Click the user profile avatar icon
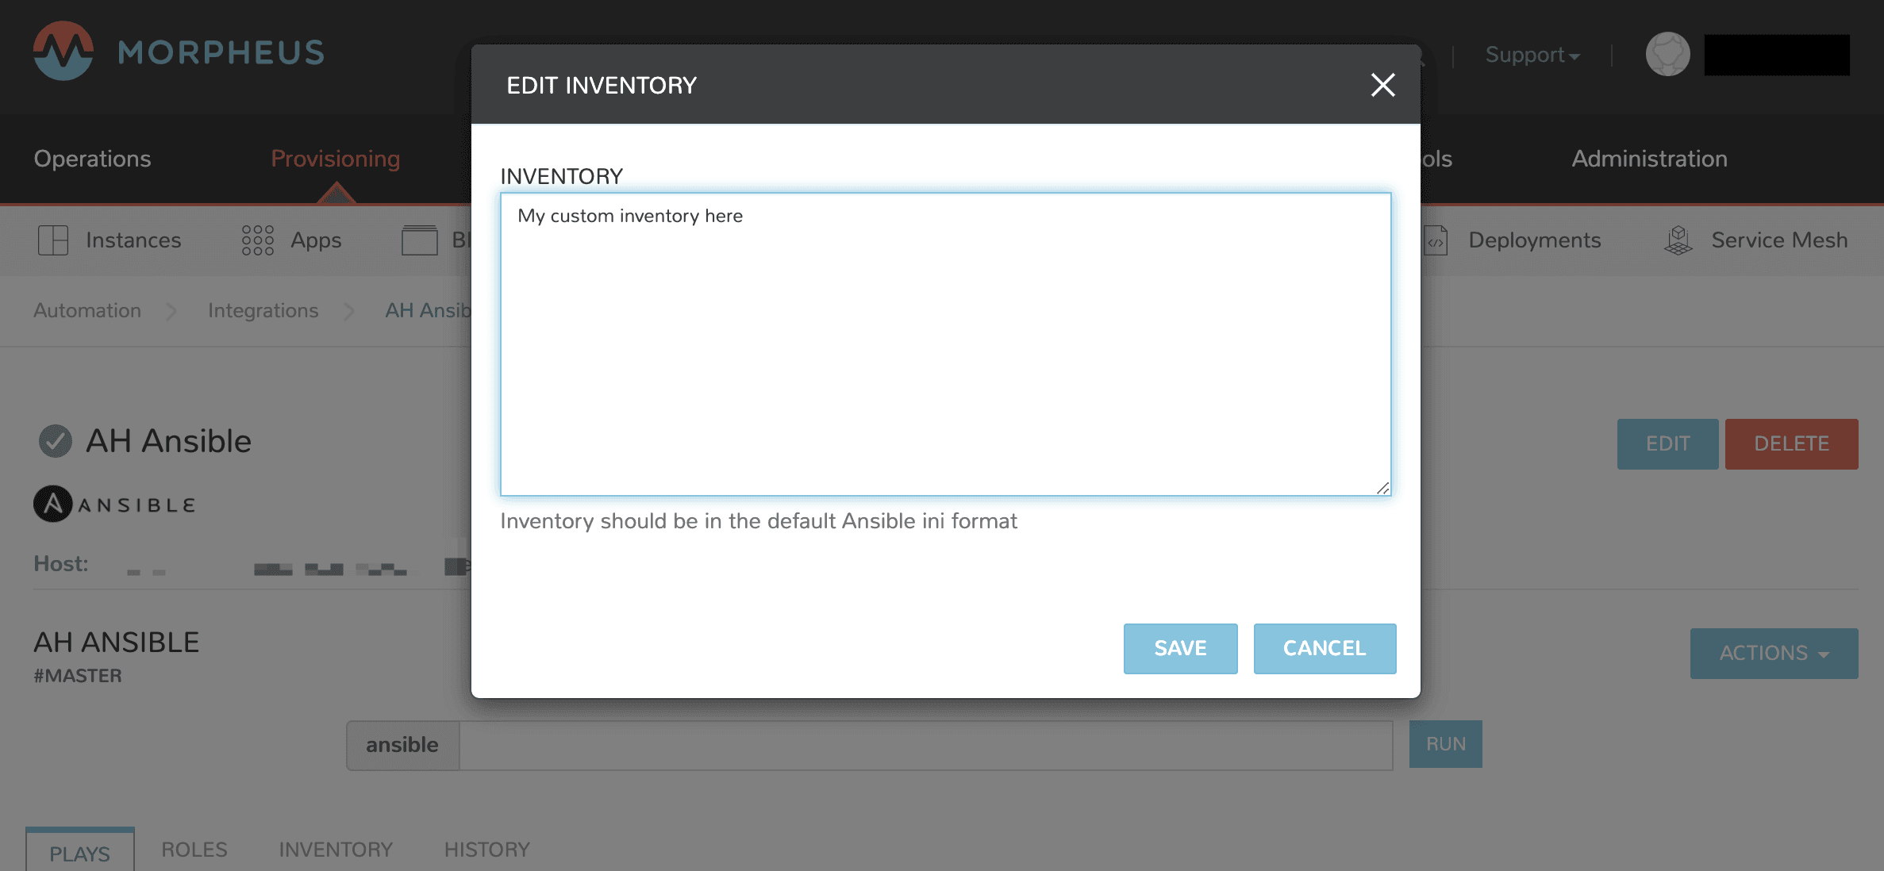 tap(1669, 54)
